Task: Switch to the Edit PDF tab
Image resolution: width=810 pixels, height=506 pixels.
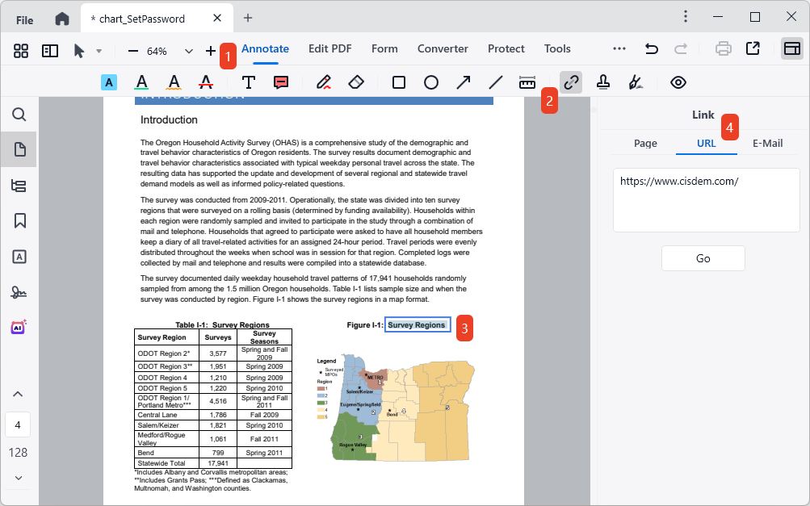Action: click(x=329, y=48)
